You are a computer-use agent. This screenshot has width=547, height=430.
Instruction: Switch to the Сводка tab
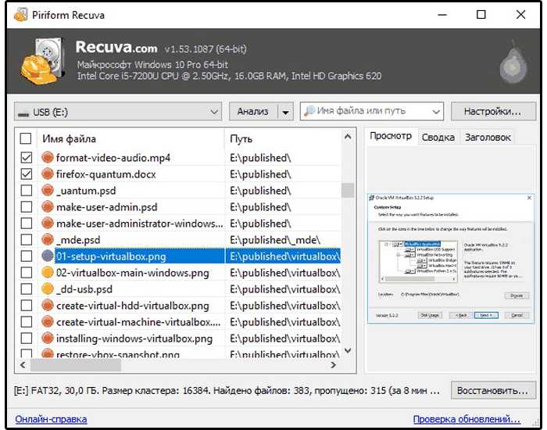point(438,137)
